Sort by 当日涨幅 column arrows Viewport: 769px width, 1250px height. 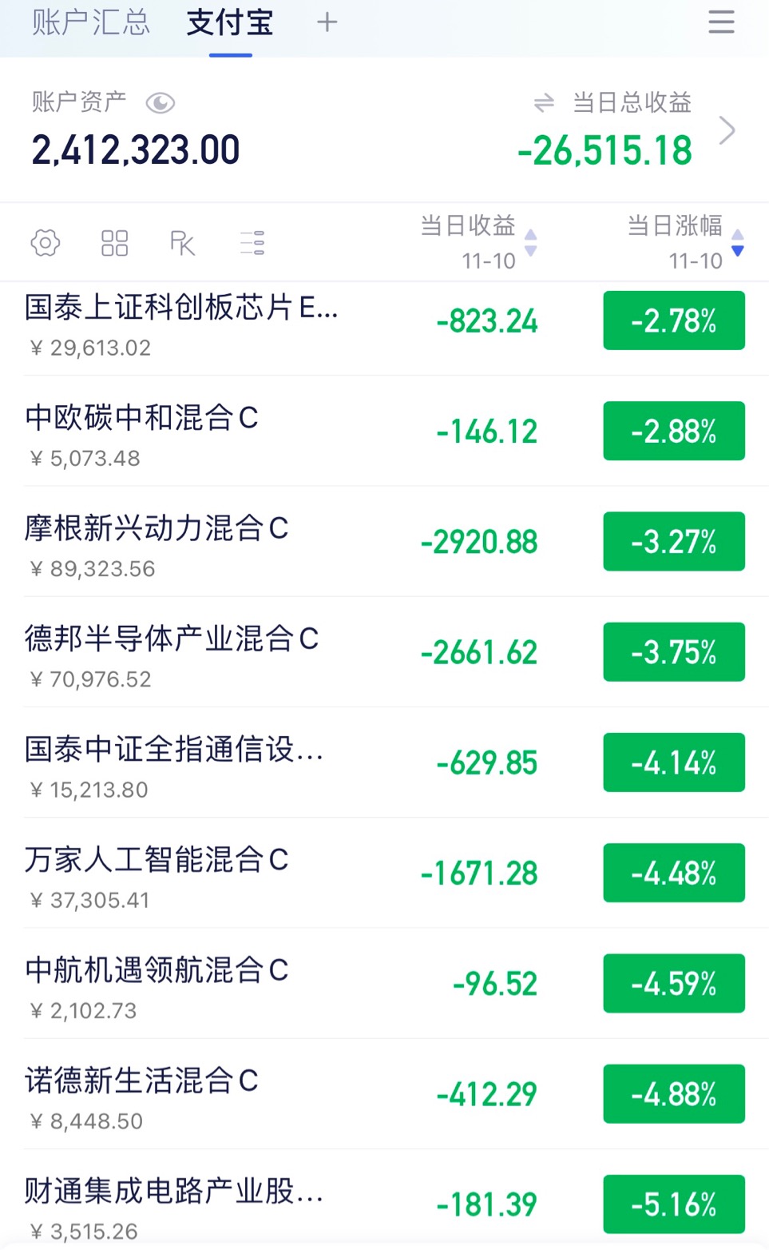click(738, 243)
